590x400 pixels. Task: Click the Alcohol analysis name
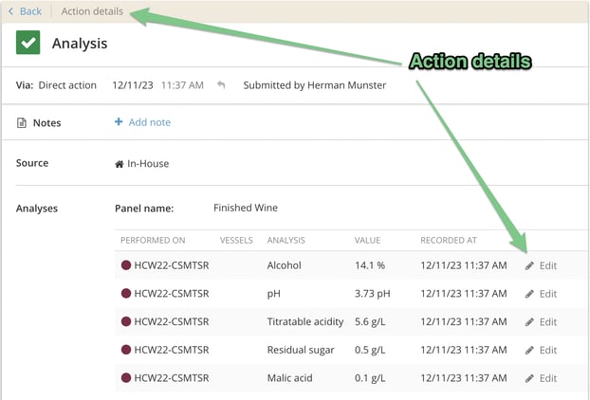tap(284, 265)
